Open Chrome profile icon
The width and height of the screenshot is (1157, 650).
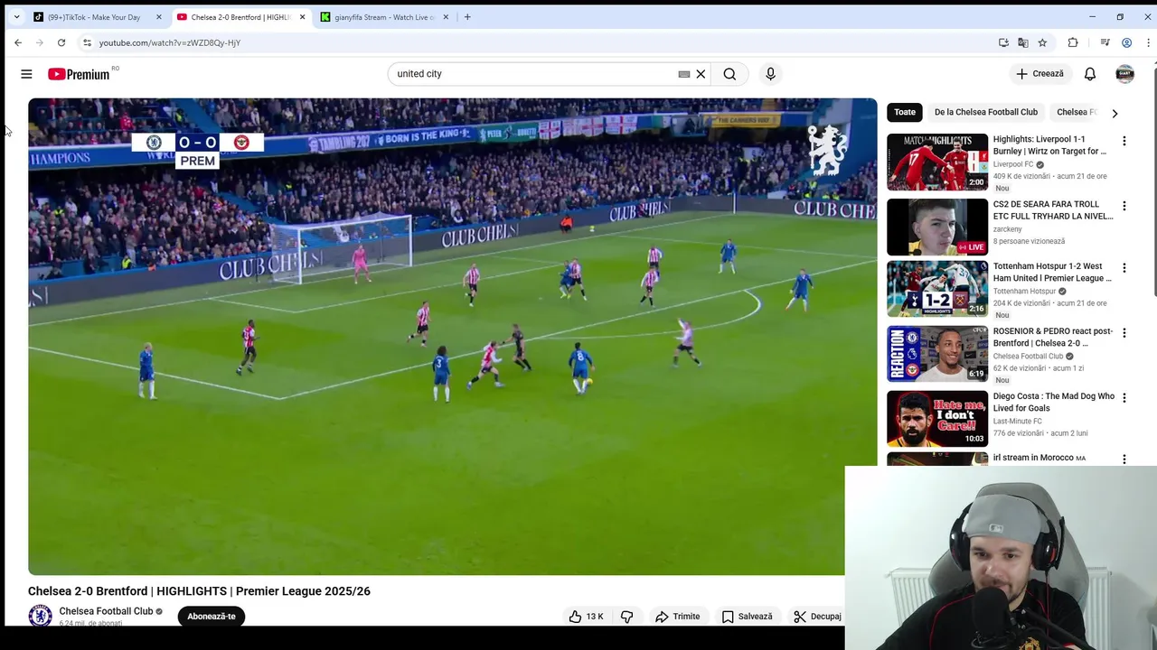pyautogui.click(x=1126, y=42)
